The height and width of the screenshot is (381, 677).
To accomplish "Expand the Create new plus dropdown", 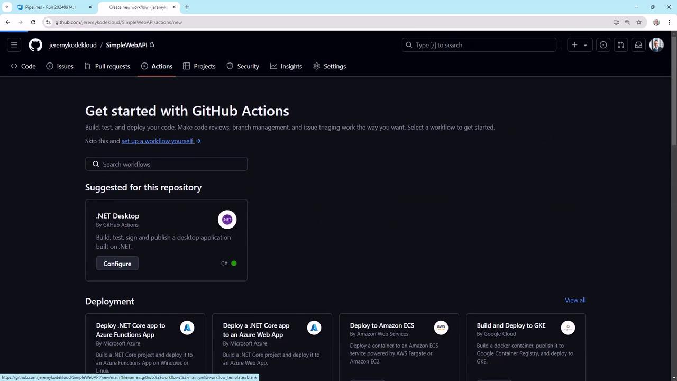I will [x=580, y=45].
